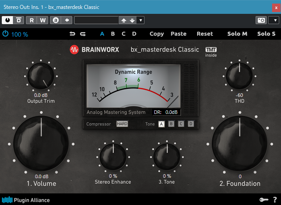Image resolution: width=281 pixels, height=205 pixels.
Task: Switch A/B setting comparison button
Action: [56, 20]
